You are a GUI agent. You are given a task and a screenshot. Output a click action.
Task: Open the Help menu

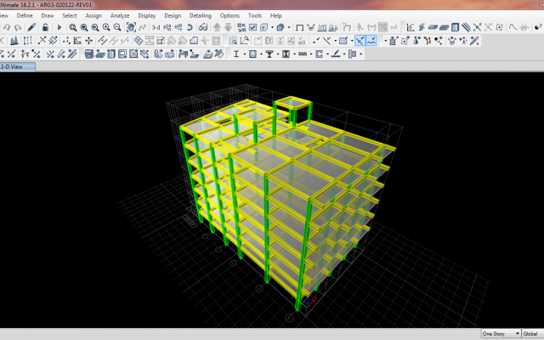(275, 15)
